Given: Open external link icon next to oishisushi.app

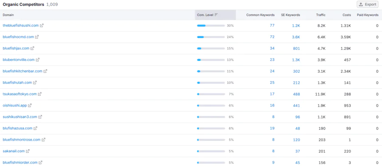Looking at the screenshot, I should pos(30,106).
